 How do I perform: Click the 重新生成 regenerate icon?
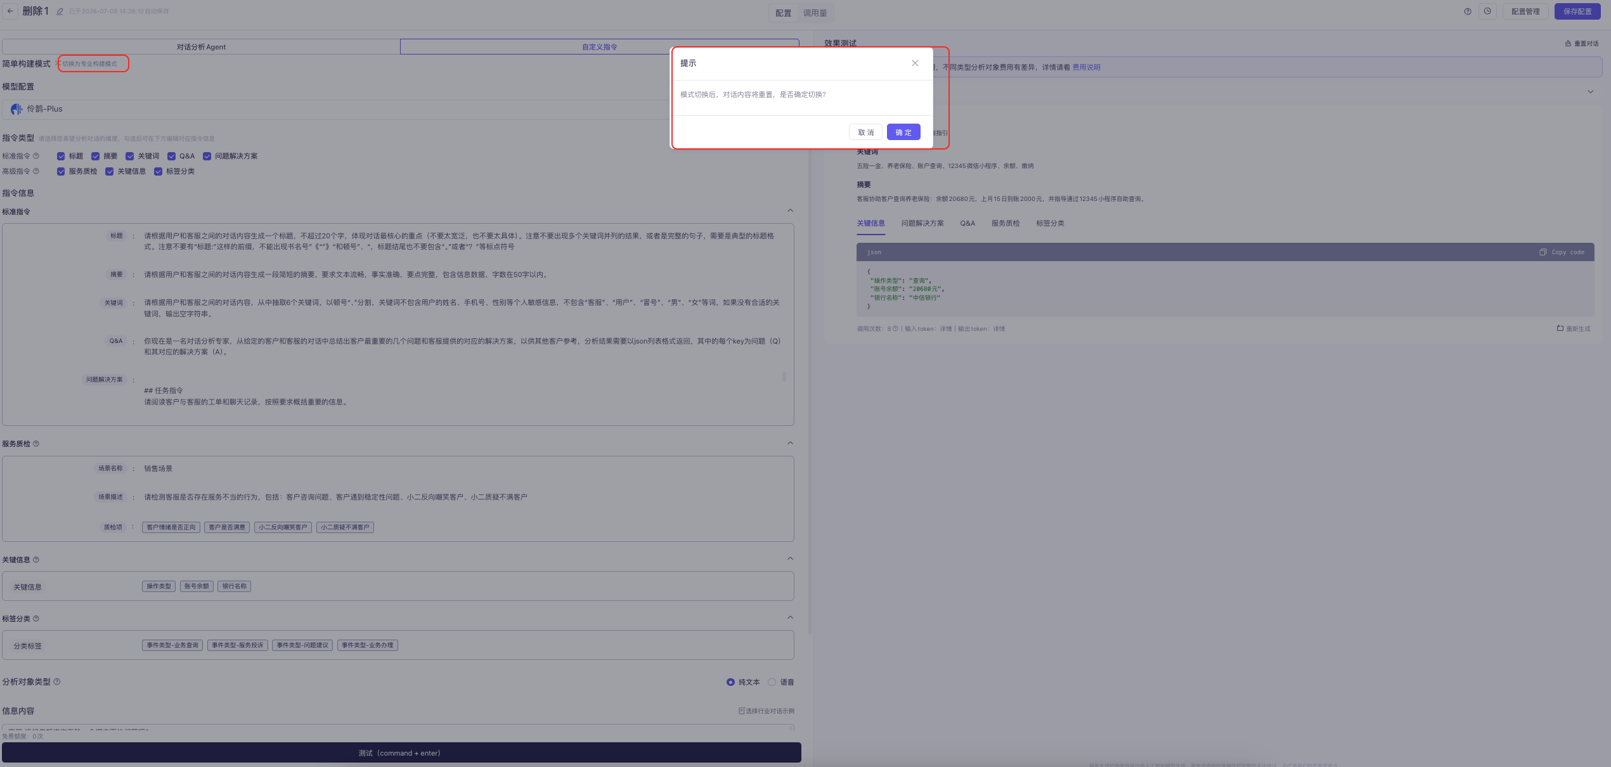1560,328
